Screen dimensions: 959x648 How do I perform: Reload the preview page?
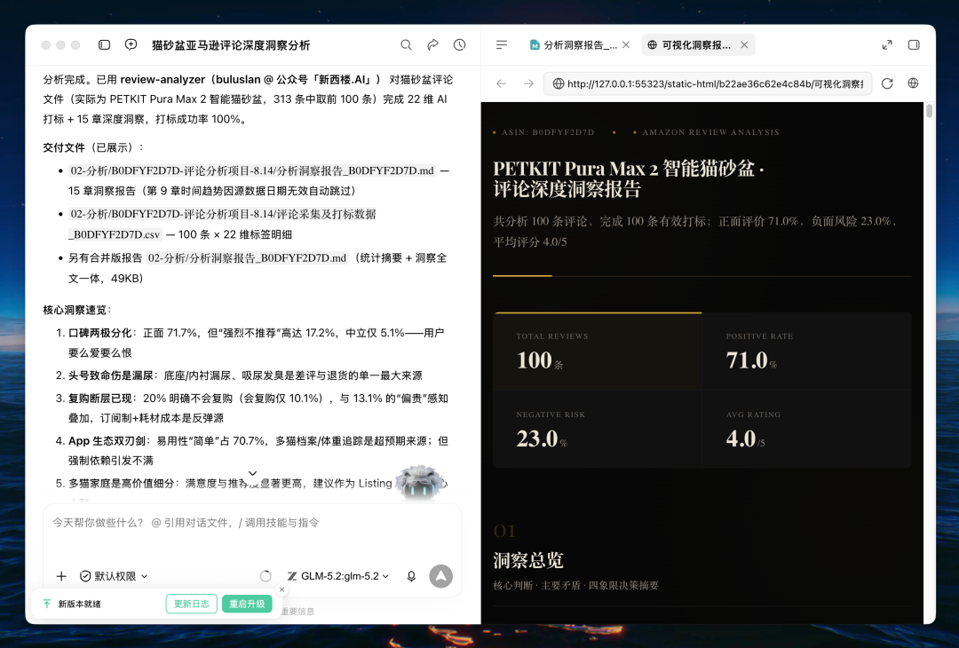[x=887, y=83]
